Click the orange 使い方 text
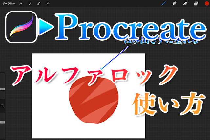 [167, 104]
